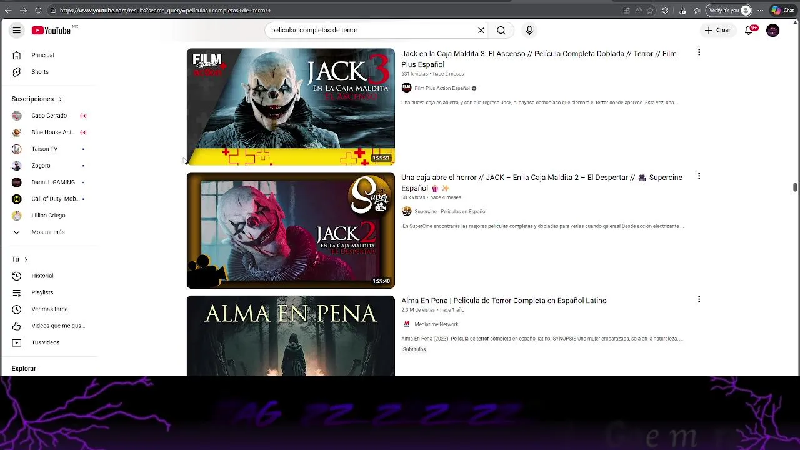Click the magnifying glass search button
The image size is (800, 450).
pos(501,30)
